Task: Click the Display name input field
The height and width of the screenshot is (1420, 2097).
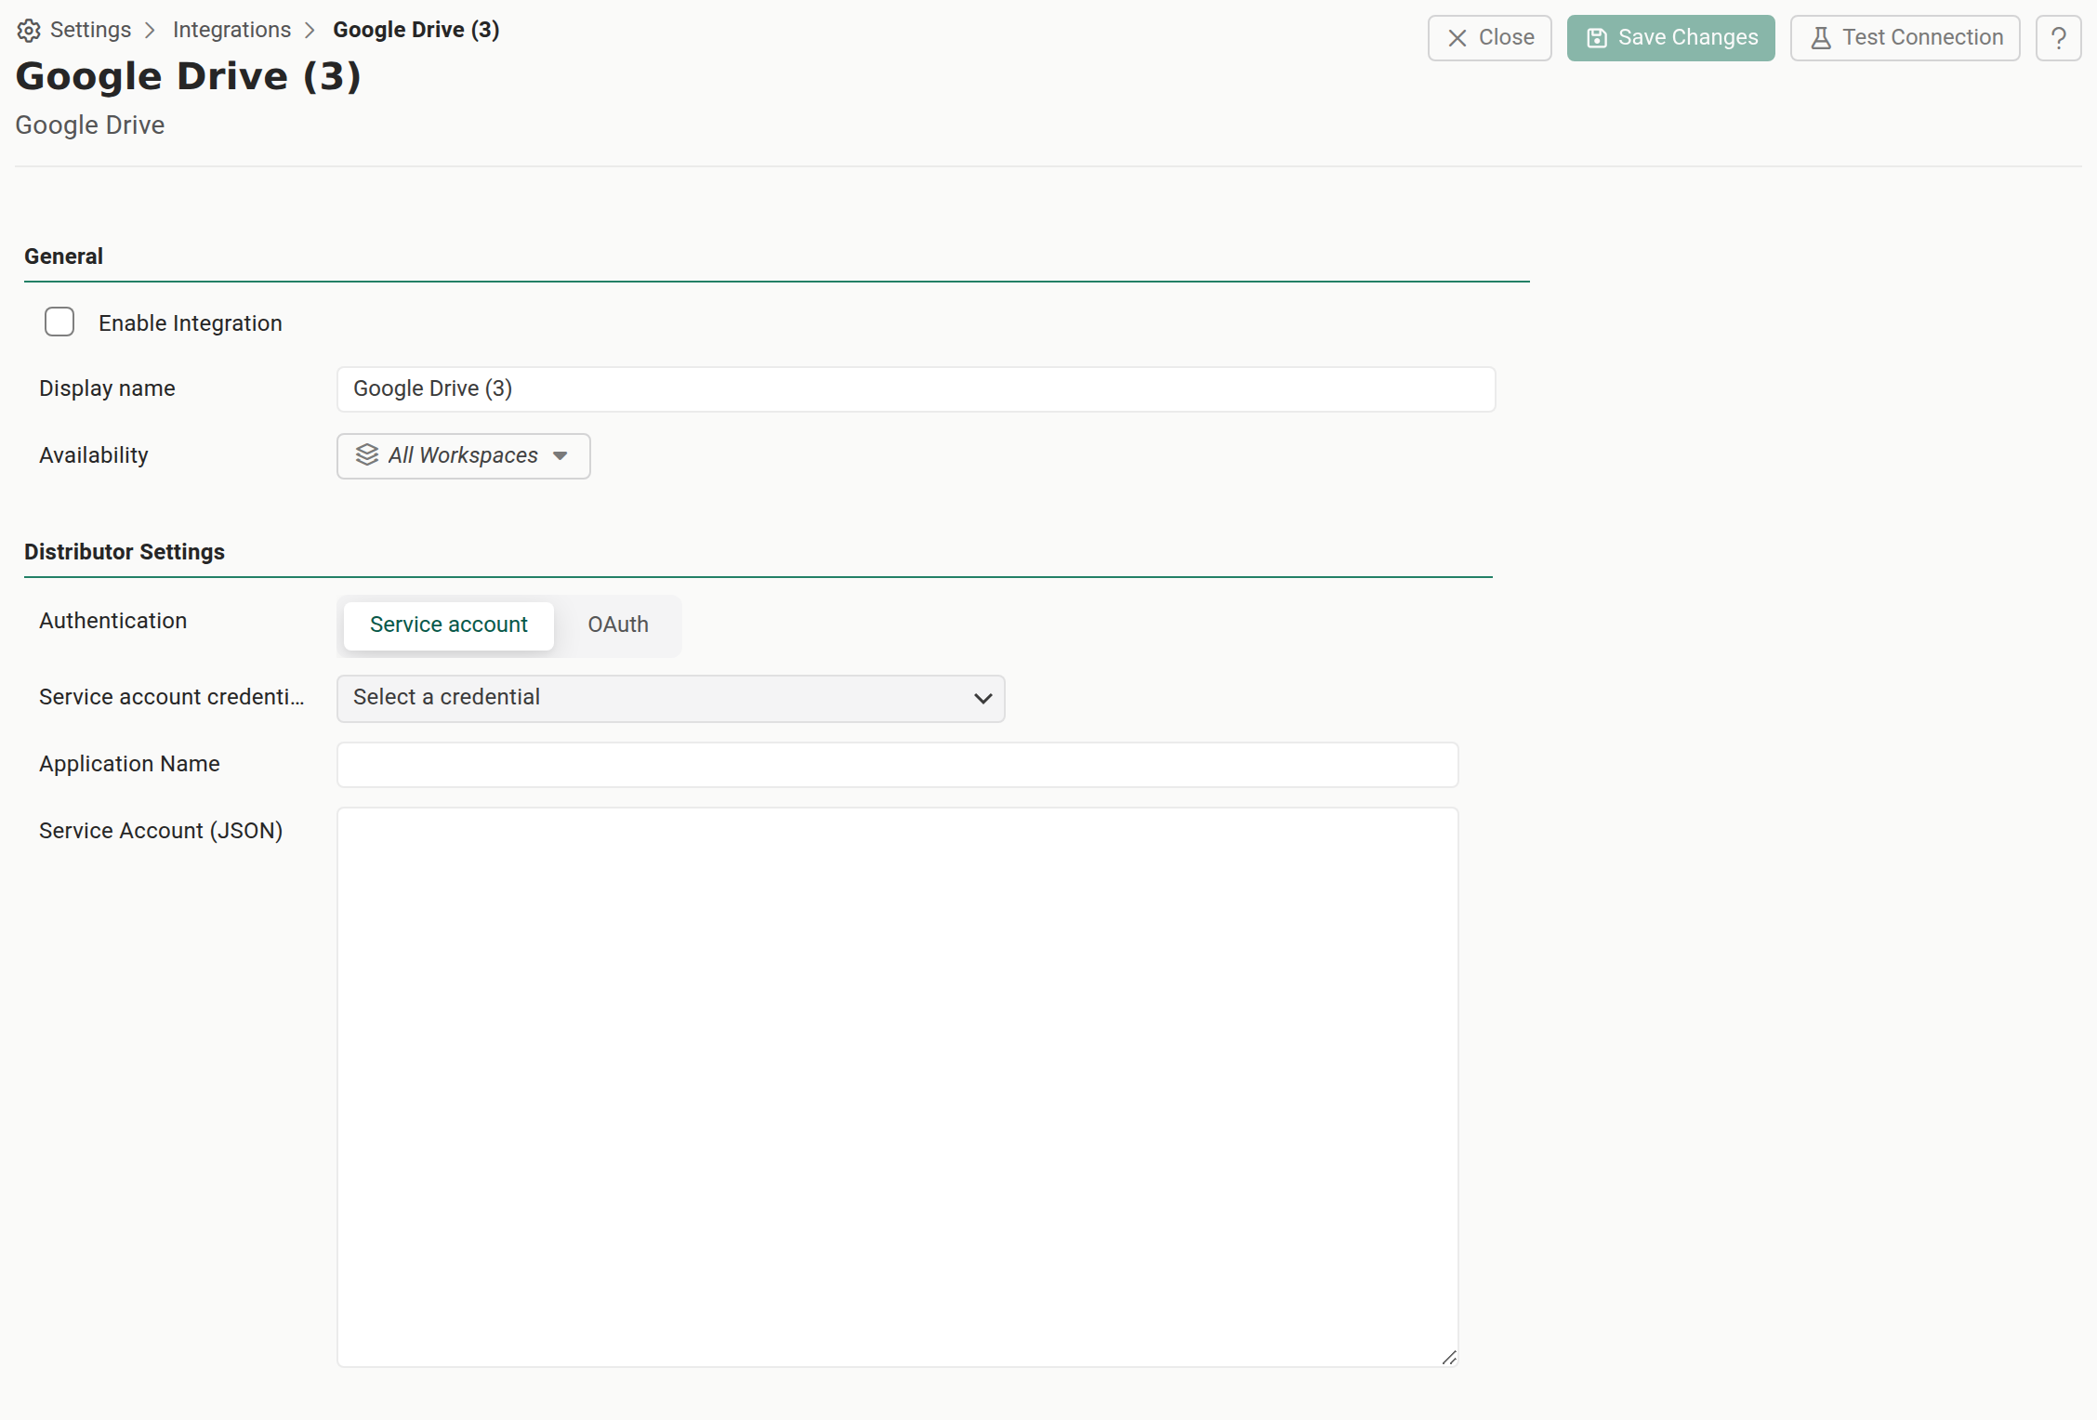Action: 916,389
